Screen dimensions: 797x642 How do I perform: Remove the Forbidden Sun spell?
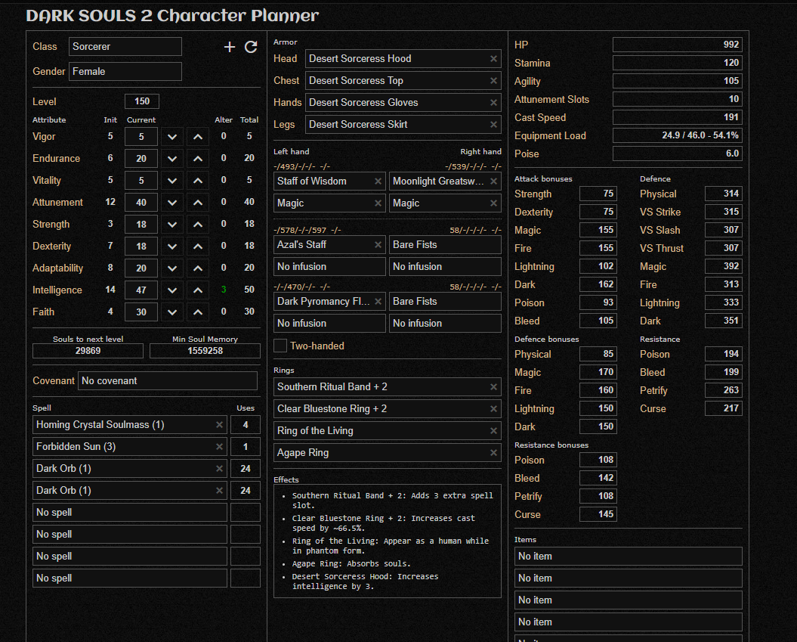[219, 447]
